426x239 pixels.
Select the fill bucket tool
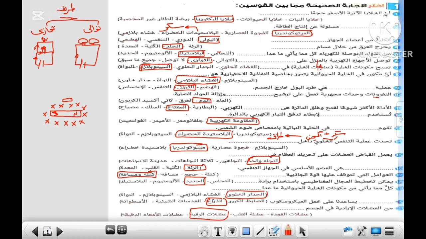click(232, 231)
